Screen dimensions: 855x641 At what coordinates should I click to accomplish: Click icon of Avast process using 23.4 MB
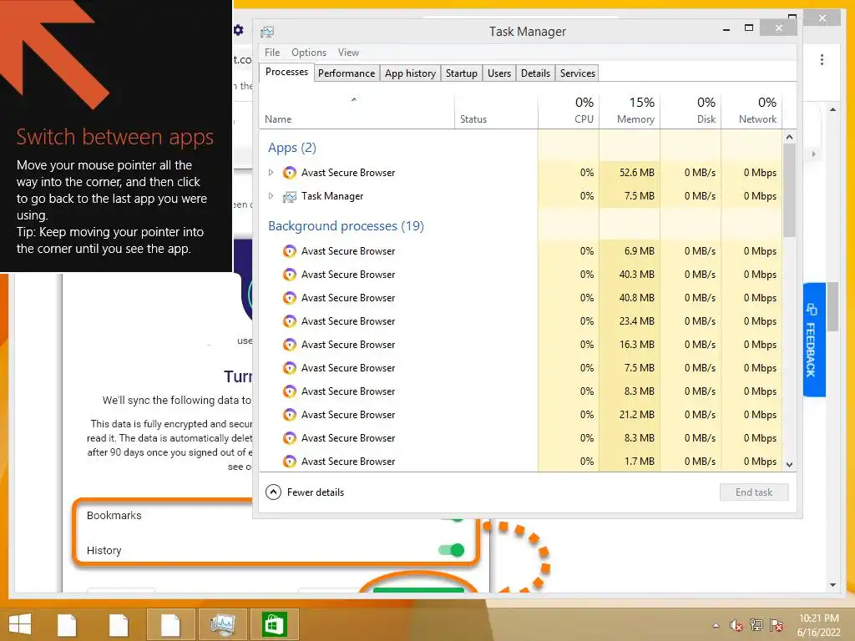click(290, 321)
